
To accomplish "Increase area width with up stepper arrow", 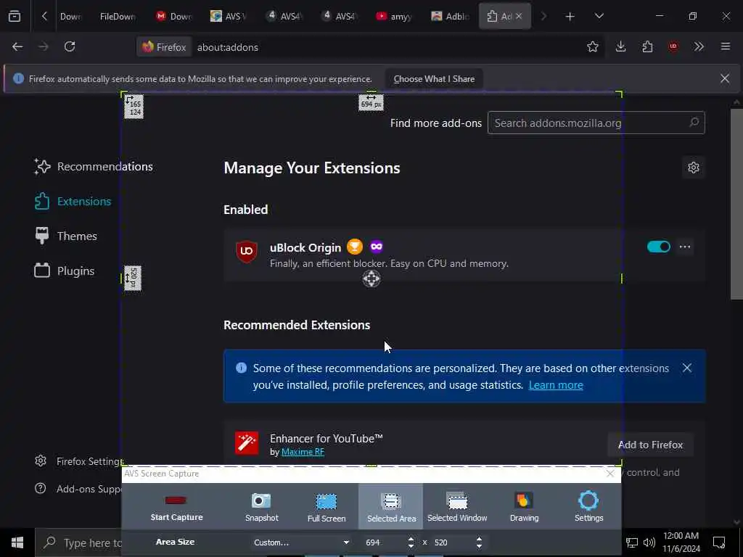I will click(x=411, y=539).
